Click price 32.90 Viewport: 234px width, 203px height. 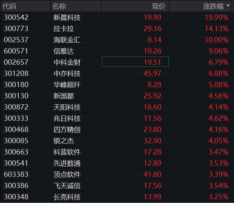coord(152,141)
